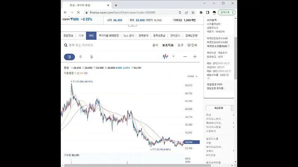Click the 최저 23,750 low marker
298x167 pixels.
(161, 150)
